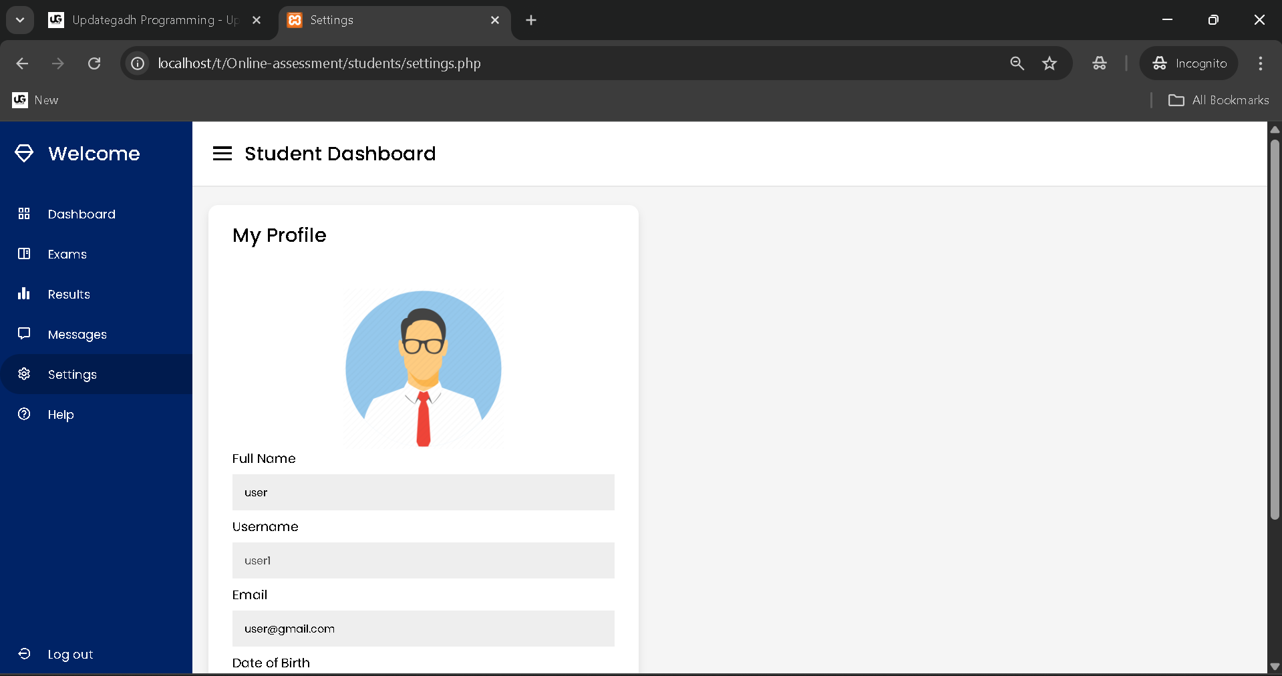Click the Help question mark icon

pyautogui.click(x=24, y=414)
